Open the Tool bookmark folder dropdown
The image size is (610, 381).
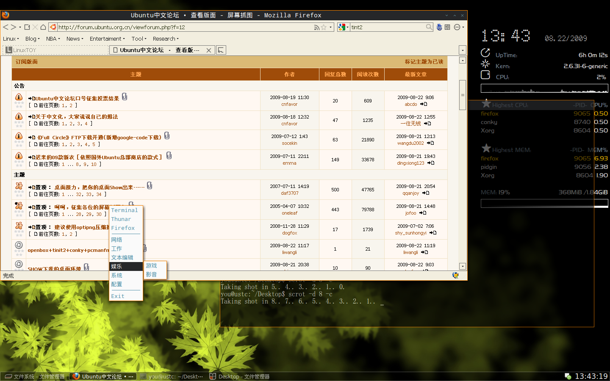tap(139, 39)
